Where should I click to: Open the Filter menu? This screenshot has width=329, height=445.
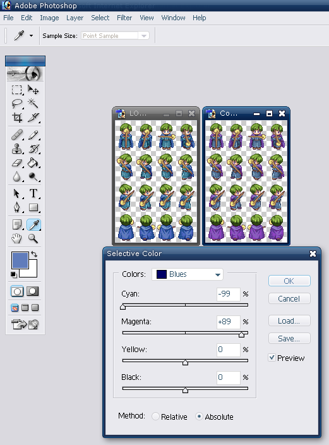124,18
